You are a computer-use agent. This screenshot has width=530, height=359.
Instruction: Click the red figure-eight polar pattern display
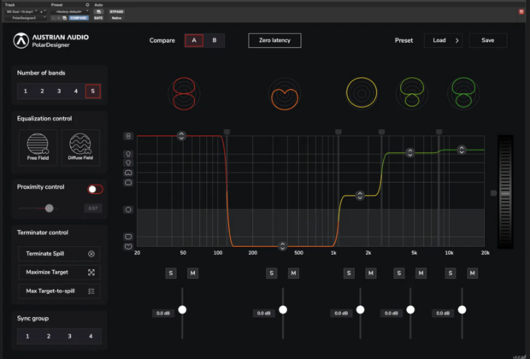coord(184,94)
